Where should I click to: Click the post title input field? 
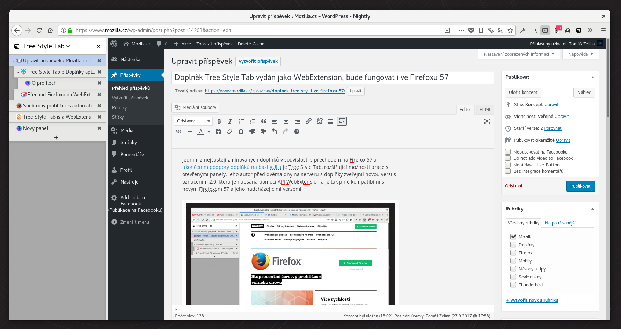pos(333,77)
